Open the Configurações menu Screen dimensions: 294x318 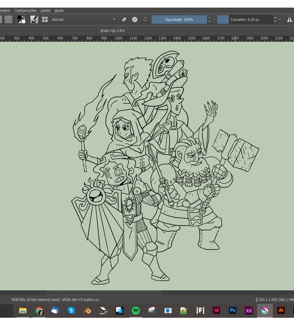click(x=25, y=10)
